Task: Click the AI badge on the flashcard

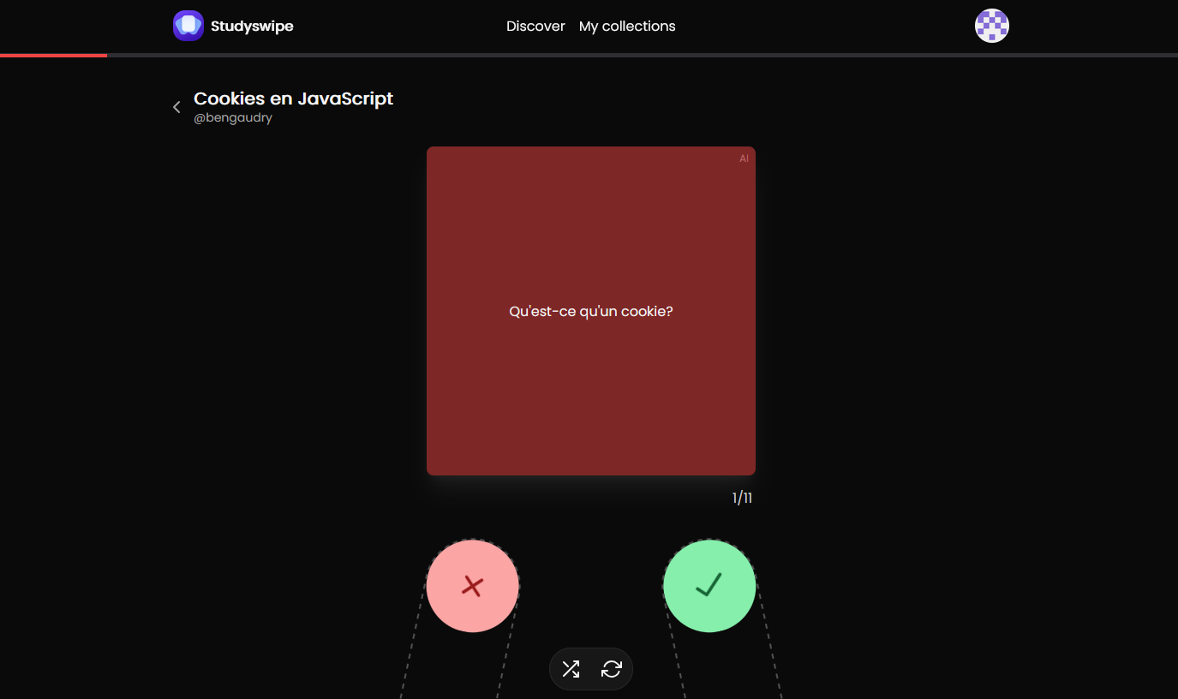Action: [x=742, y=158]
